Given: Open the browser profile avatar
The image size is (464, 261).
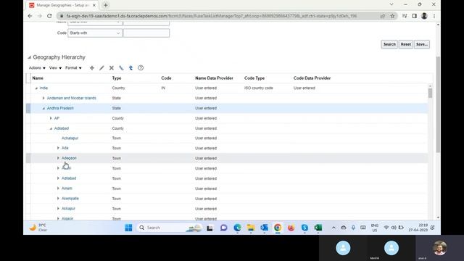Looking at the screenshot, I should click(424, 16).
